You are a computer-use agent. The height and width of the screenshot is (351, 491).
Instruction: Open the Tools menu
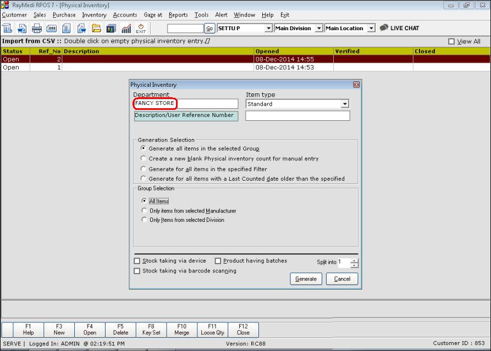click(x=201, y=15)
